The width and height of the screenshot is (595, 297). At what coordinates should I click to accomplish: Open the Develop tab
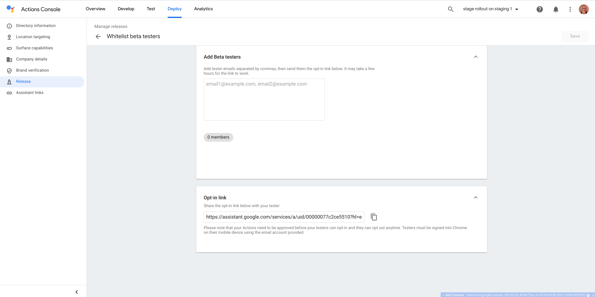tap(126, 9)
